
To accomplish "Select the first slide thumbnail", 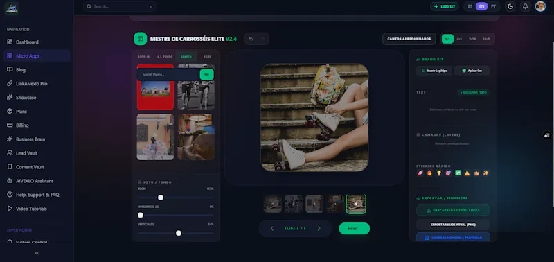I will [273, 204].
